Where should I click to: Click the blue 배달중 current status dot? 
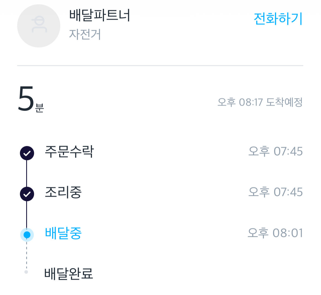click(27, 235)
